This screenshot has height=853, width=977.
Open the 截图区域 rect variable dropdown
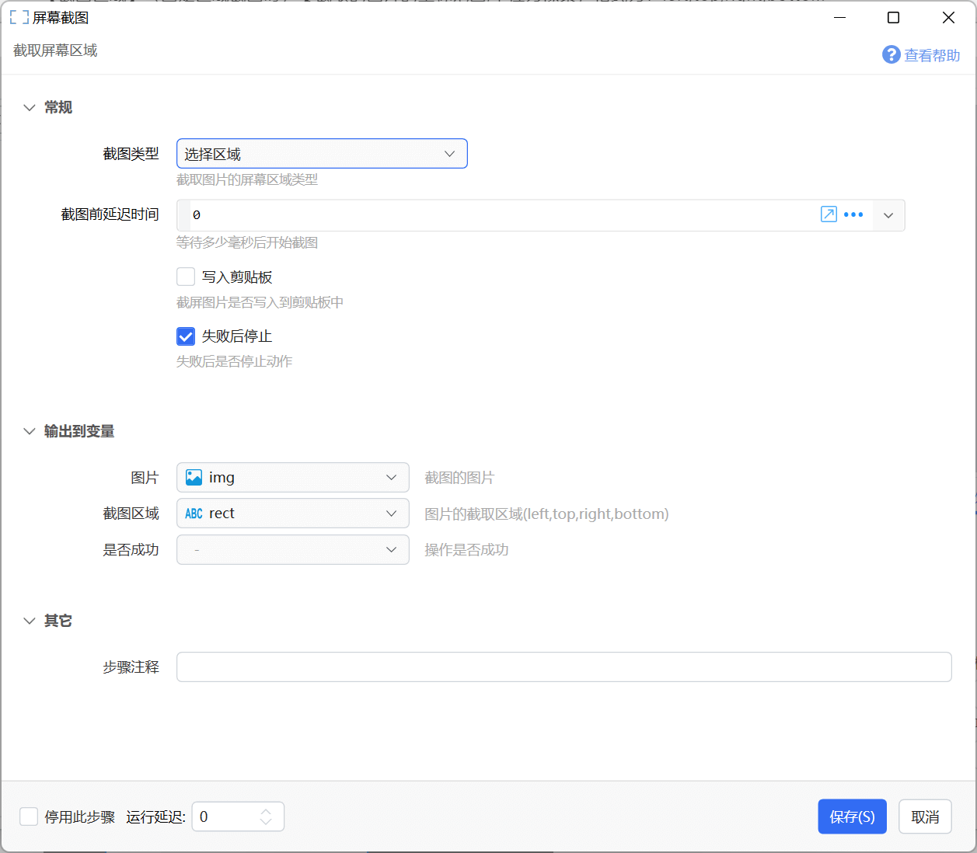(293, 514)
